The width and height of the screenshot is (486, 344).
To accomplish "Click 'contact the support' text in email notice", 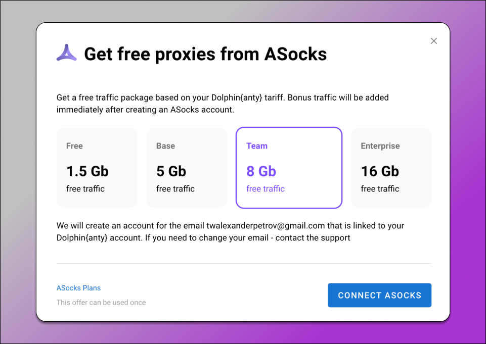I will tap(313, 238).
